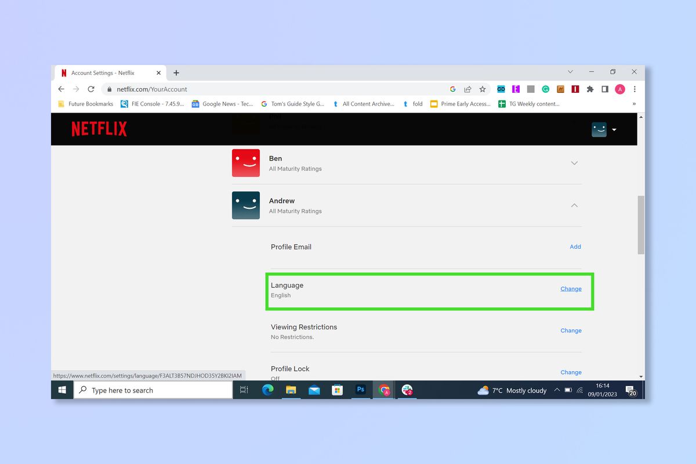Click the red Netflix logo to go home
The width and height of the screenshot is (696, 464).
pos(99,128)
